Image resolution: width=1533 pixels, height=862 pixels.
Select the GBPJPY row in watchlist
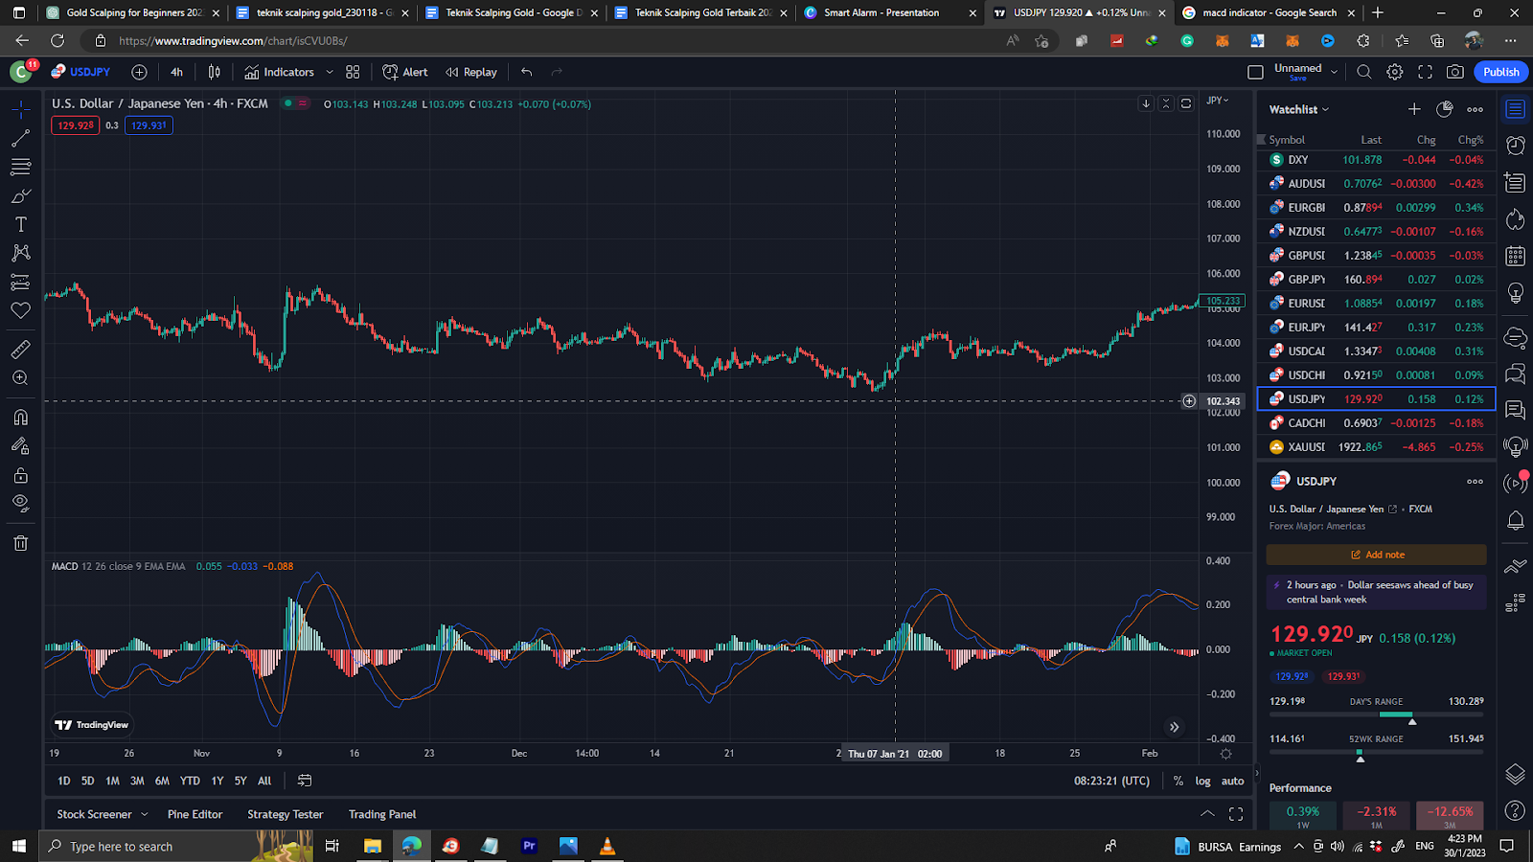click(x=1376, y=280)
